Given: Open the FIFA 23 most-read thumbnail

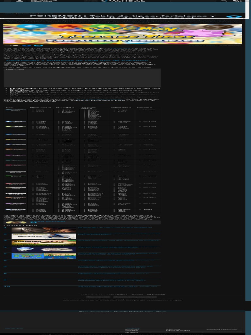Looking at the screenshot, I should [44, 236].
